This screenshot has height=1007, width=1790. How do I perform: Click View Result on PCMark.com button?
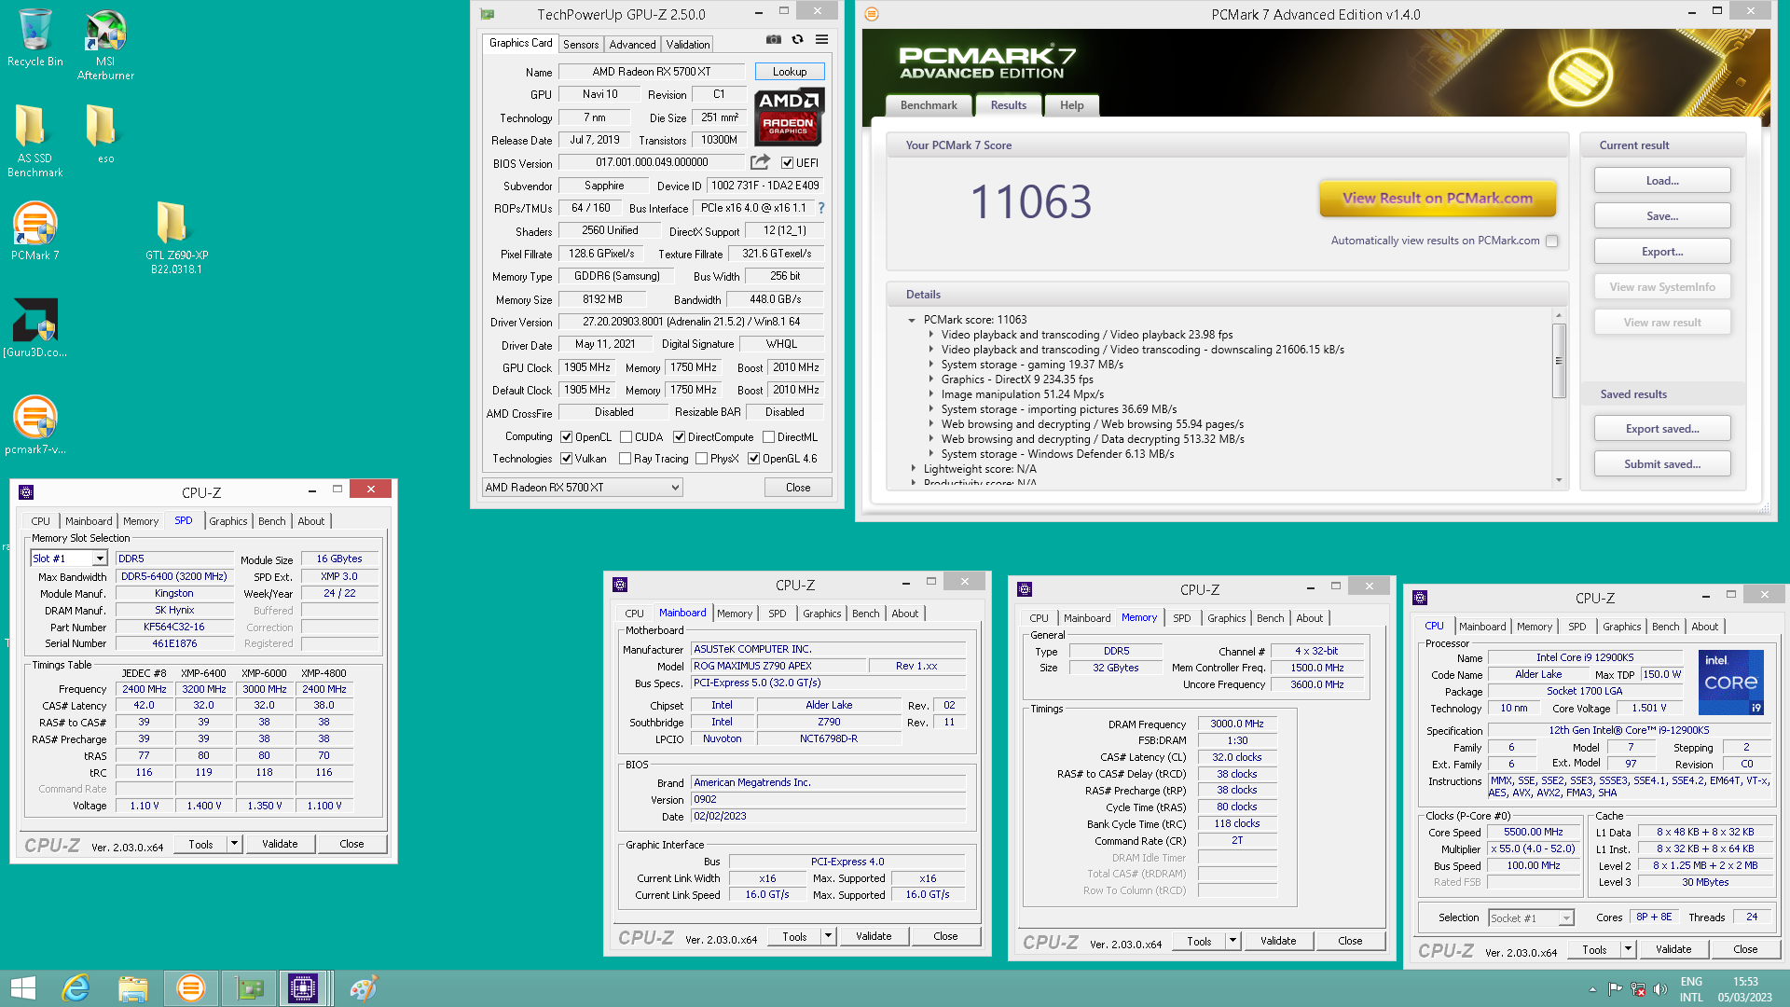click(x=1438, y=198)
